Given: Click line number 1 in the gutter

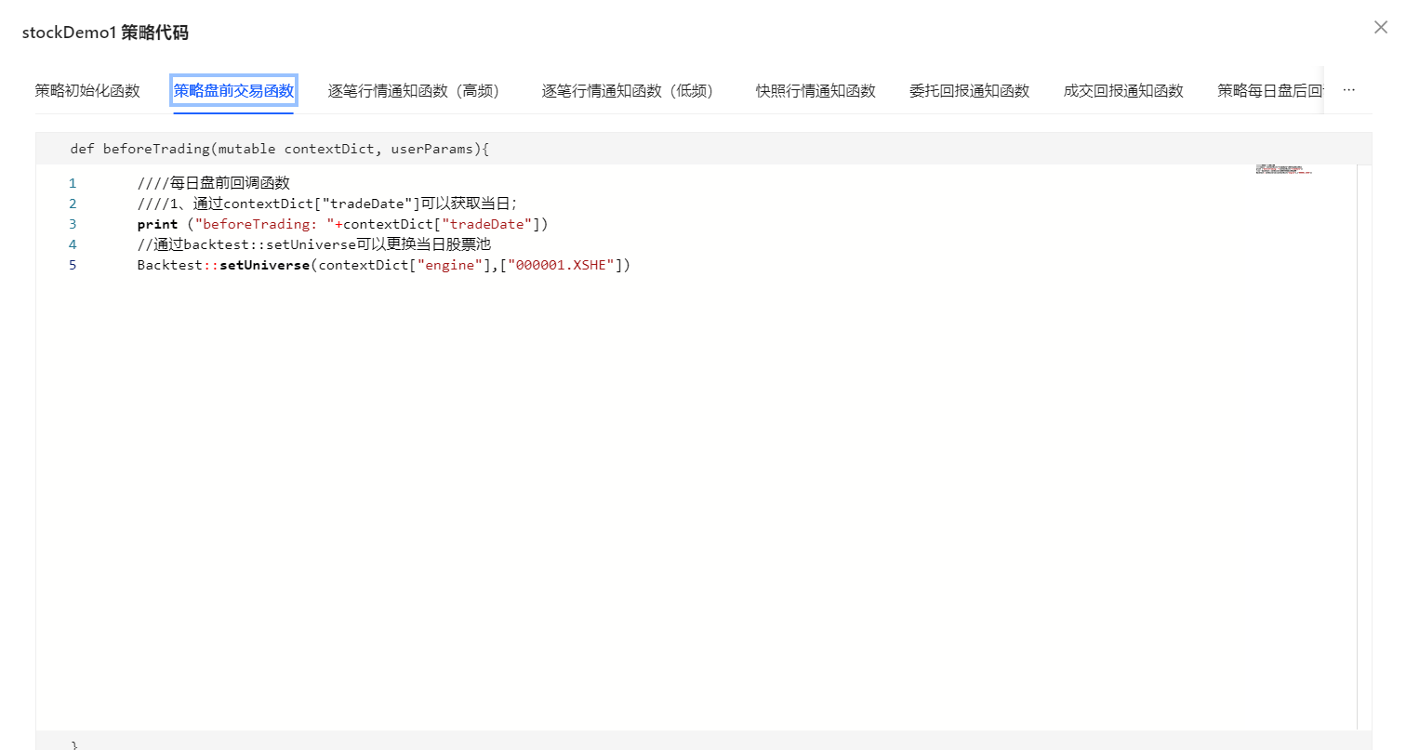Looking at the screenshot, I should pos(73,183).
